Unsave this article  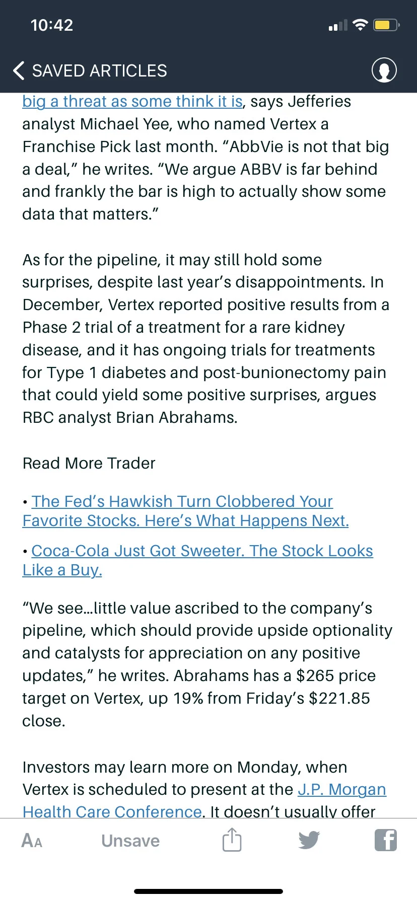click(130, 841)
